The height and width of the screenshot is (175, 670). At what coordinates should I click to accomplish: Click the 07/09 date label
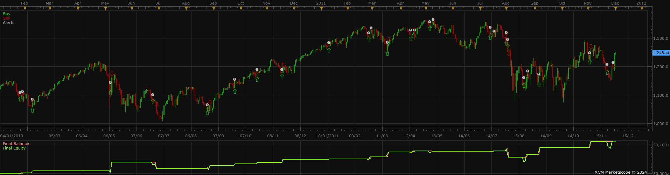pyautogui.click(x=218, y=136)
